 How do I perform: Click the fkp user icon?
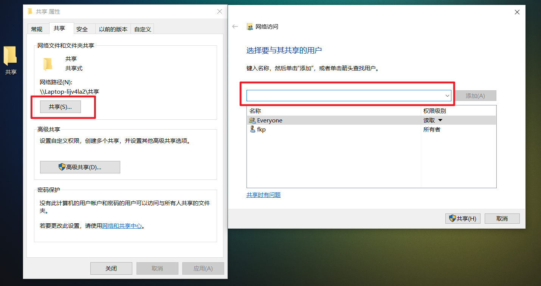click(253, 130)
